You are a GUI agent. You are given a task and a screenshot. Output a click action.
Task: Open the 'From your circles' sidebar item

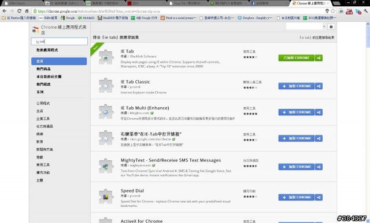click(49, 77)
